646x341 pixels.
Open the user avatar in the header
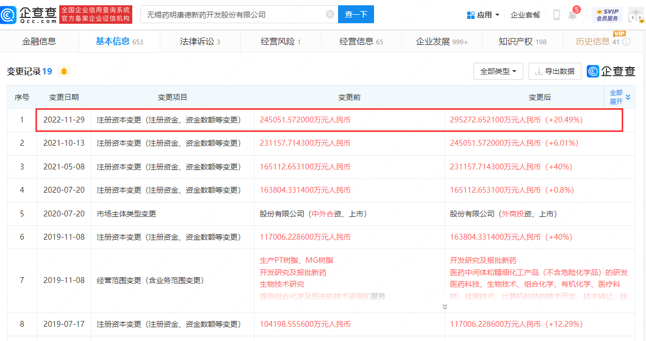(x=635, y=15)
